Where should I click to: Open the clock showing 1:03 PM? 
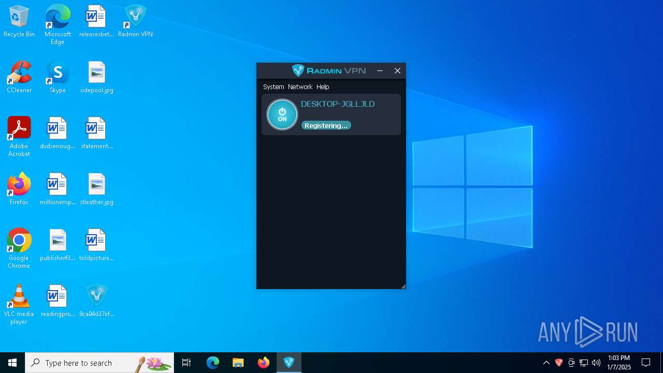pos(619,363)
